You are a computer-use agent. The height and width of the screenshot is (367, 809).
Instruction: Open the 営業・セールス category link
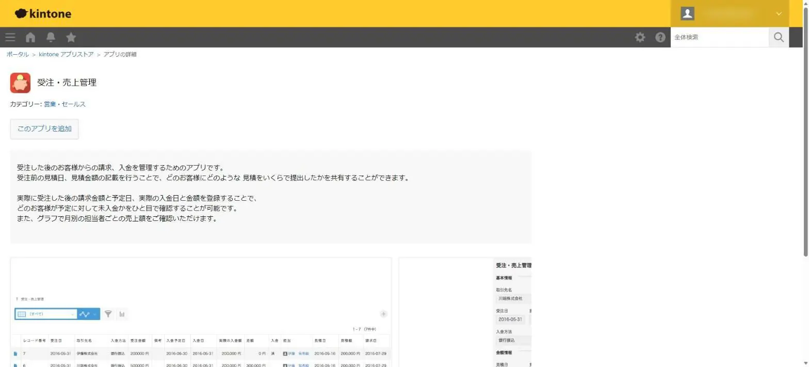(64, 104)
